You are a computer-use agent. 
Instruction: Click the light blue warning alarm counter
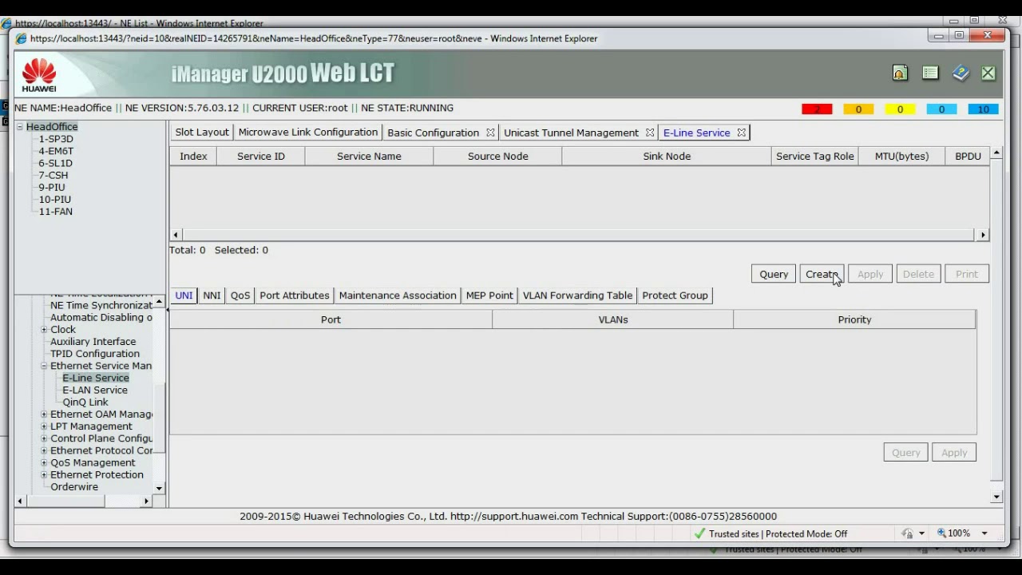[x=941, y=109]
